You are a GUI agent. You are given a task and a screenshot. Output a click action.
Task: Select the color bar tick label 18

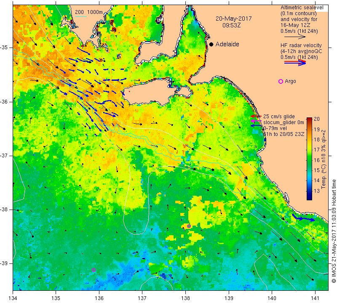point(317,140)
